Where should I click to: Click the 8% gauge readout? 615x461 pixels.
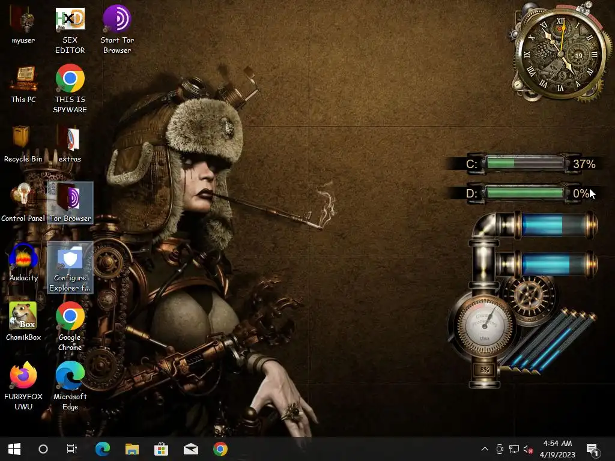pos(485,370)
